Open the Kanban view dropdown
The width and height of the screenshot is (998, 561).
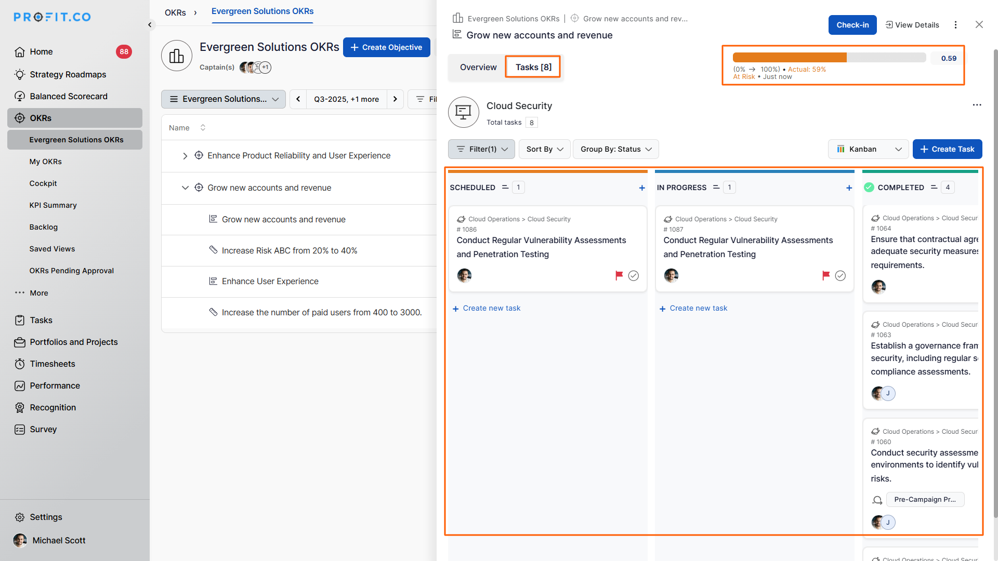[868, 149]
